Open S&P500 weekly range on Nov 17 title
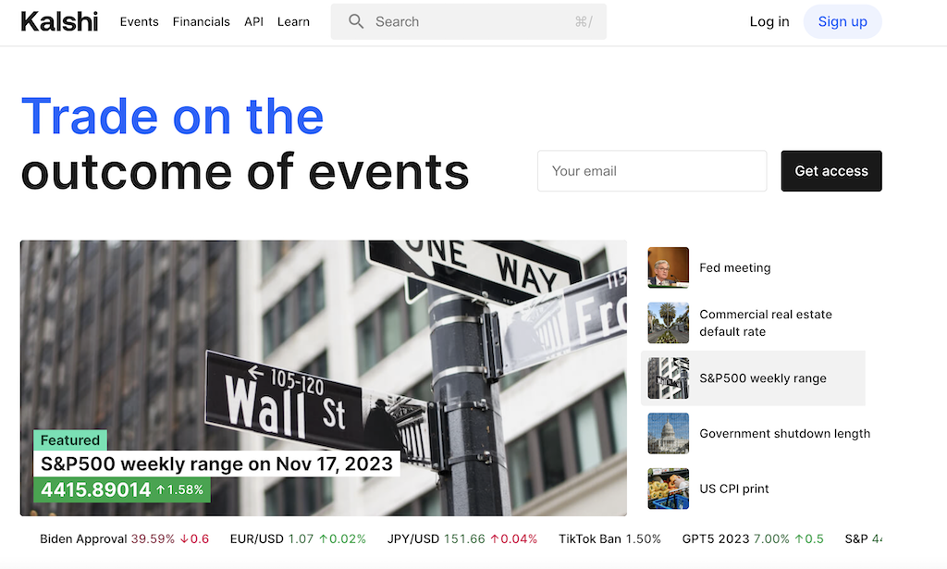This screenshot has width=947, height=569. pyautogui.click(x=216, y=464)
